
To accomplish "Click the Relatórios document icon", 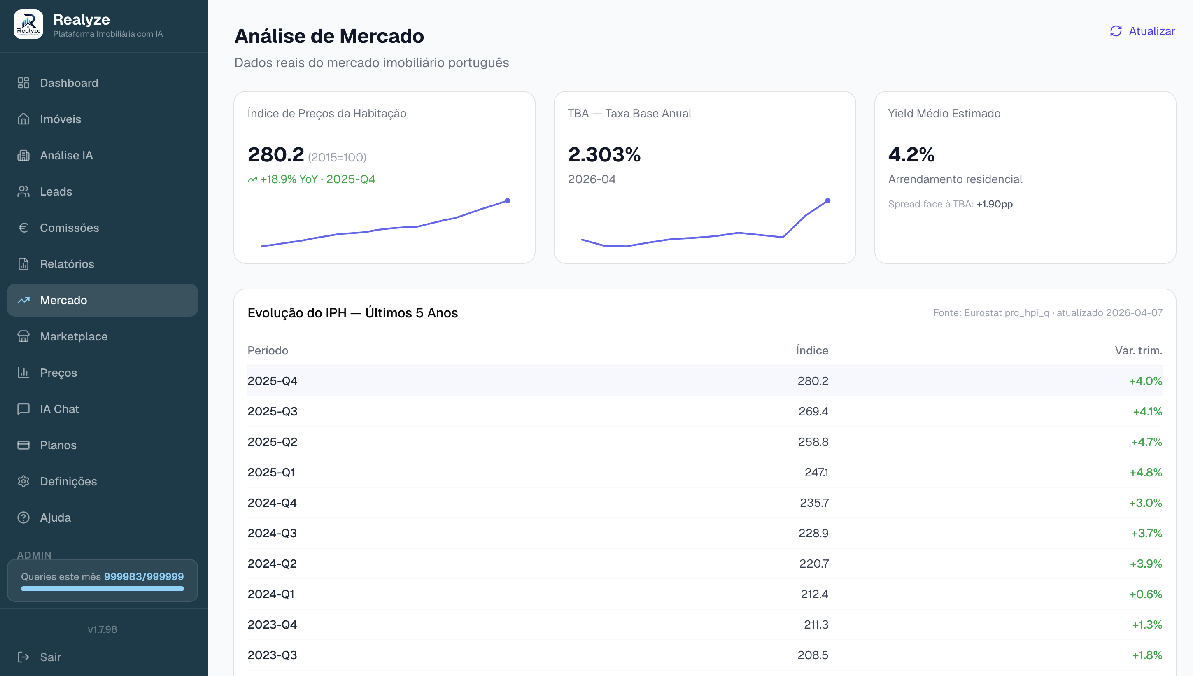I will pyautogui.click(x=23, y=264).
